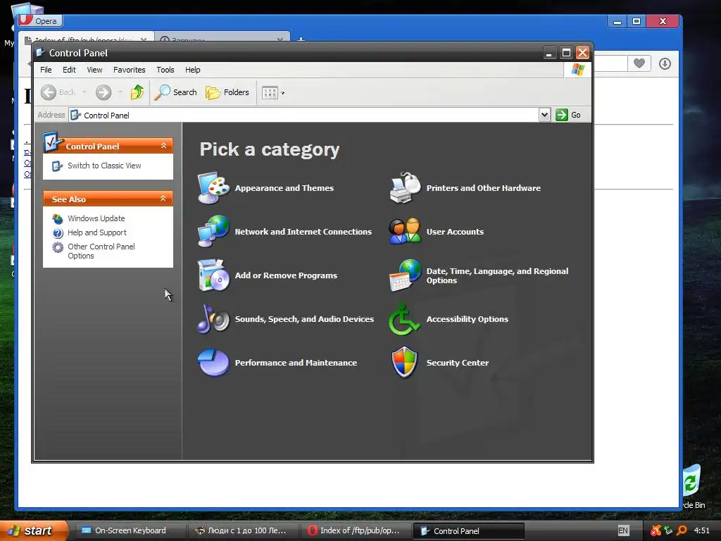Viewport: 721px width, 541px height.
Task: Click Accessibility Options text label
Action: 468,319
